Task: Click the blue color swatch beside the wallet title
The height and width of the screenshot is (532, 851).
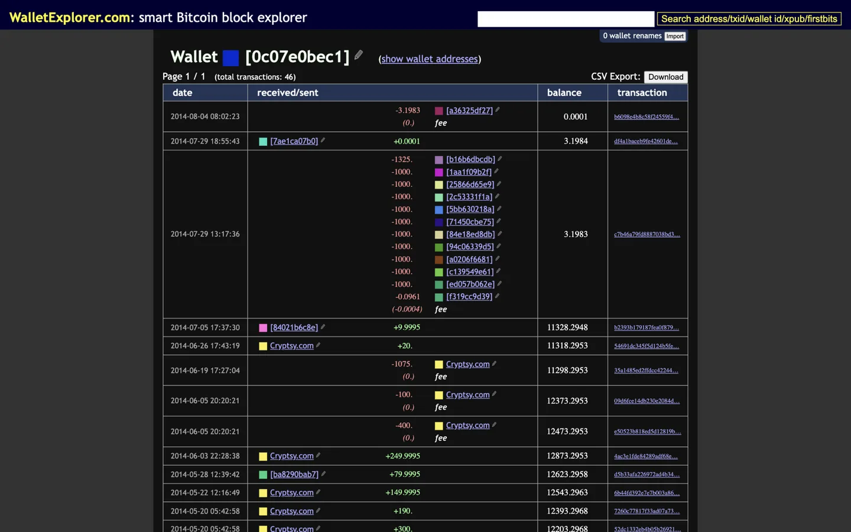Action: click(x=231, y=57)
